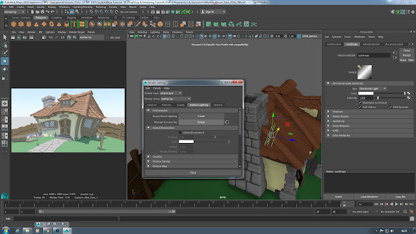Expand the Shadows section in Attribute Editor
Viewport: 416px width, 234px height.
328,111
